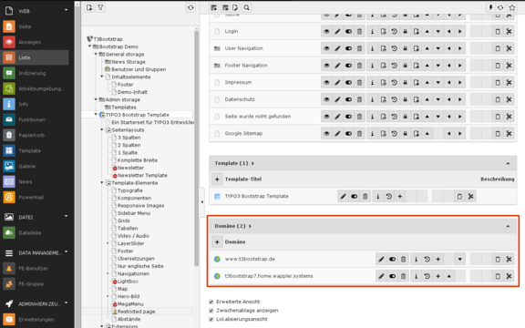Click the filter icon above page tree
This screenshot has height=328, width=525.
[x=100, y=7]
